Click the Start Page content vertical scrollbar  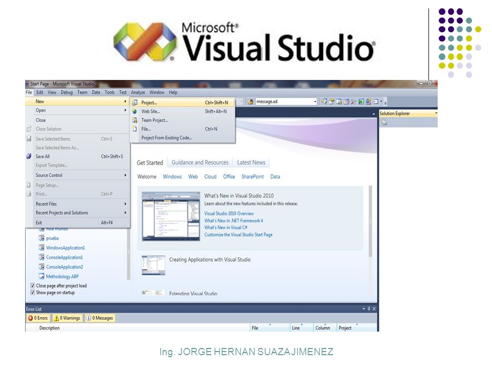tap(370, 221)
